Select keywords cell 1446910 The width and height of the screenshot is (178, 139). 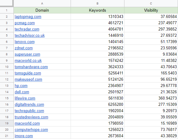click(x=98, y=35)
